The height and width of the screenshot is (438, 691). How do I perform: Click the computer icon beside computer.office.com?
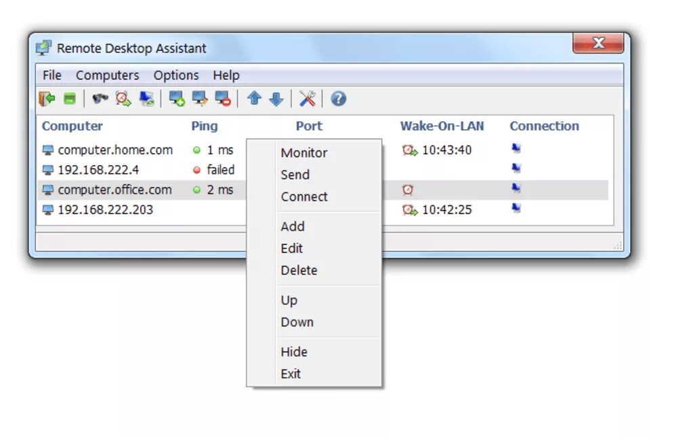point(47,190)
